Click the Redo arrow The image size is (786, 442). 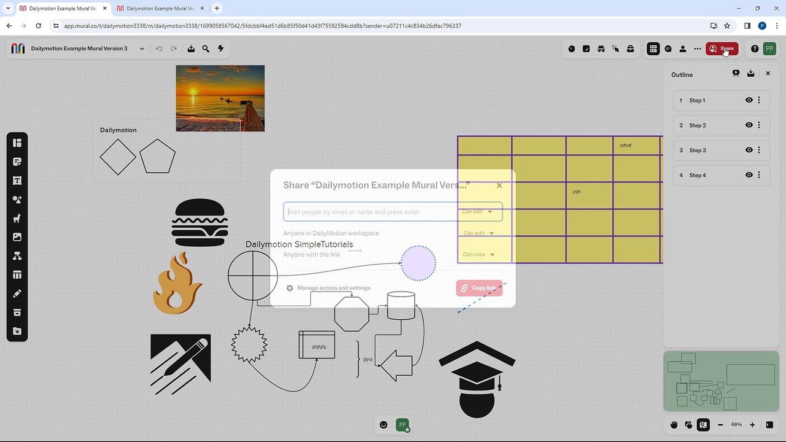[174, 48]
